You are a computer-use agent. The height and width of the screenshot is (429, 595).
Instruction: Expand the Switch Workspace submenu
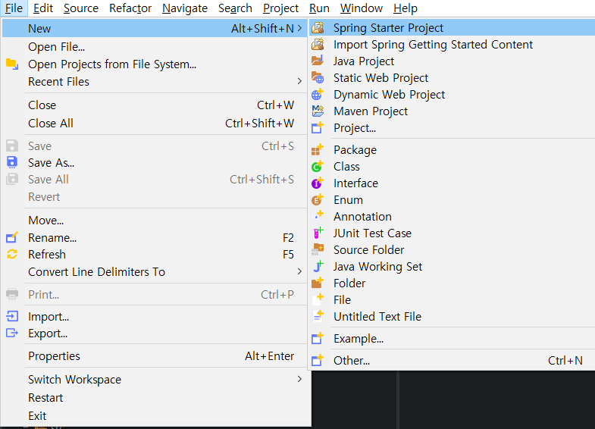point(300,379)
